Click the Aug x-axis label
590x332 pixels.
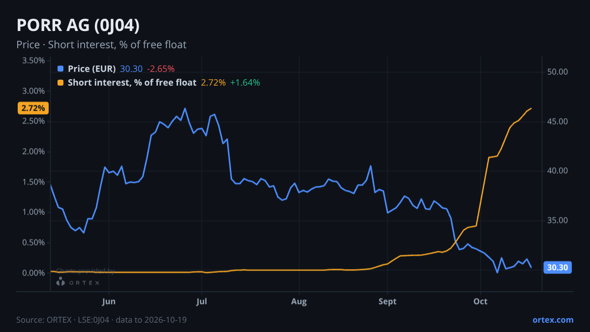(x=299, y=301)
